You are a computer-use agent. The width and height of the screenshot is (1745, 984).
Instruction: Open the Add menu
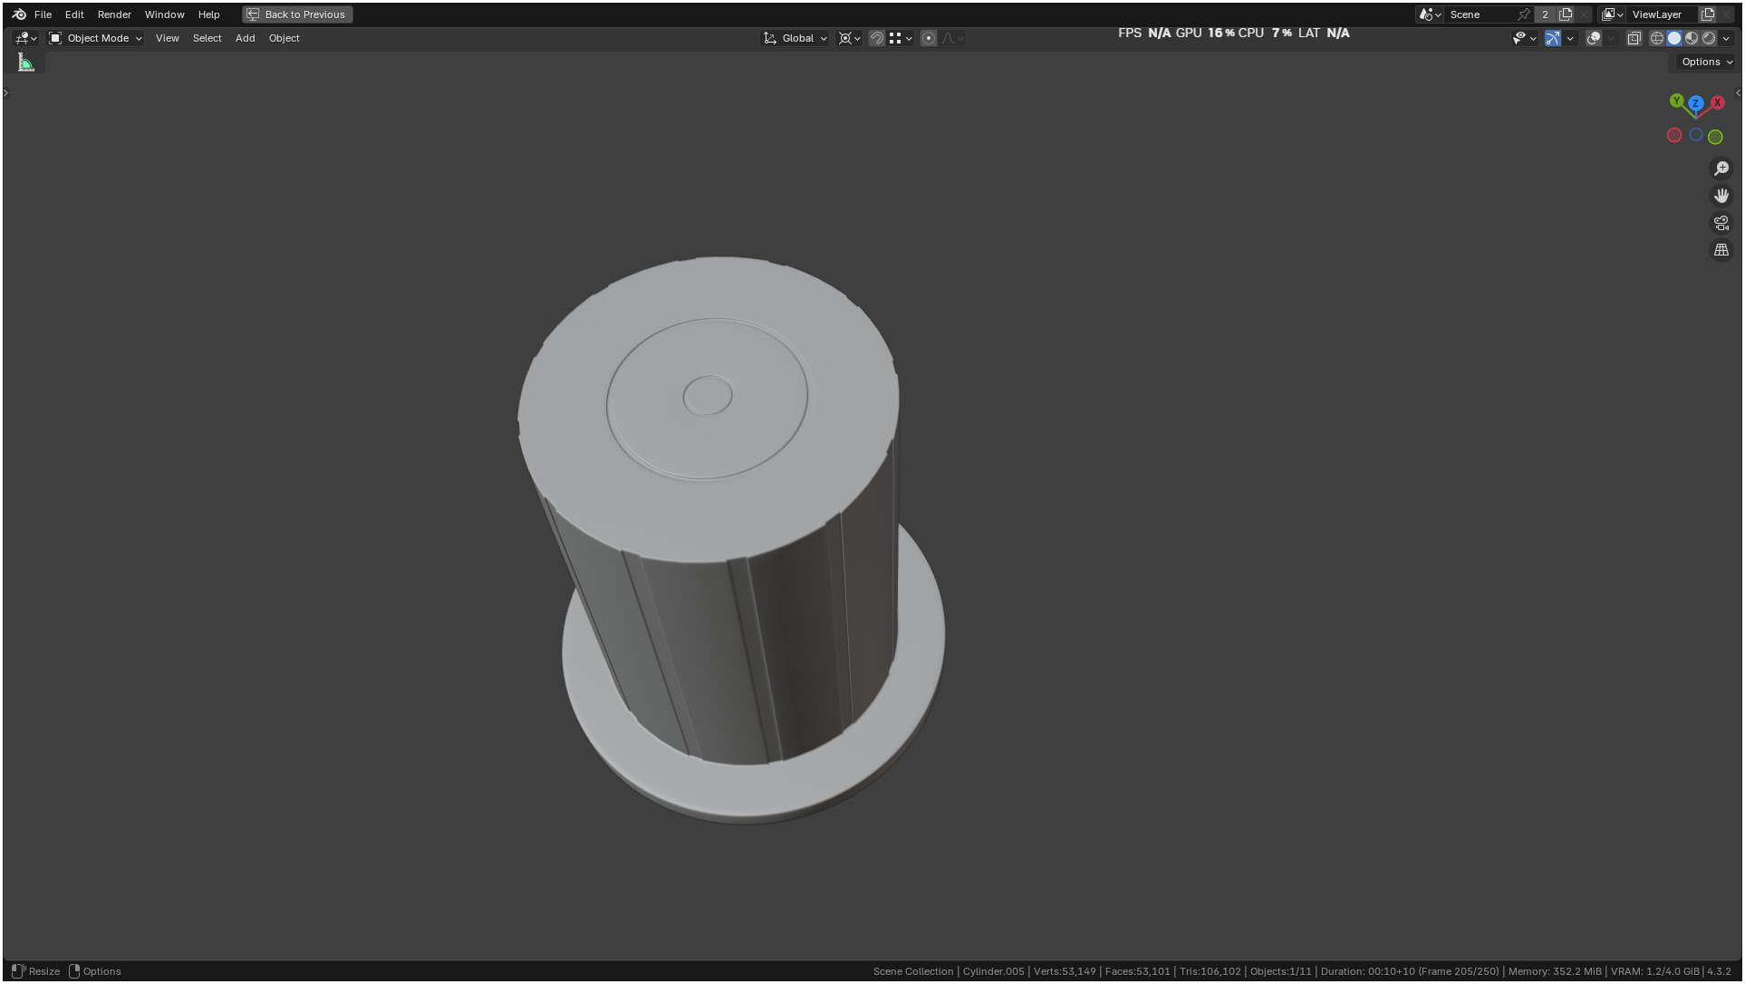coord(245,38)
